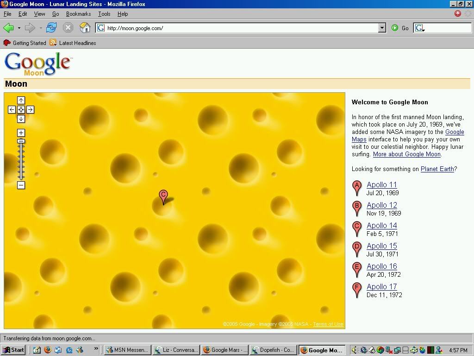Expand the address bar history dropdown
The image size is (474, 356).
[382, 28]
